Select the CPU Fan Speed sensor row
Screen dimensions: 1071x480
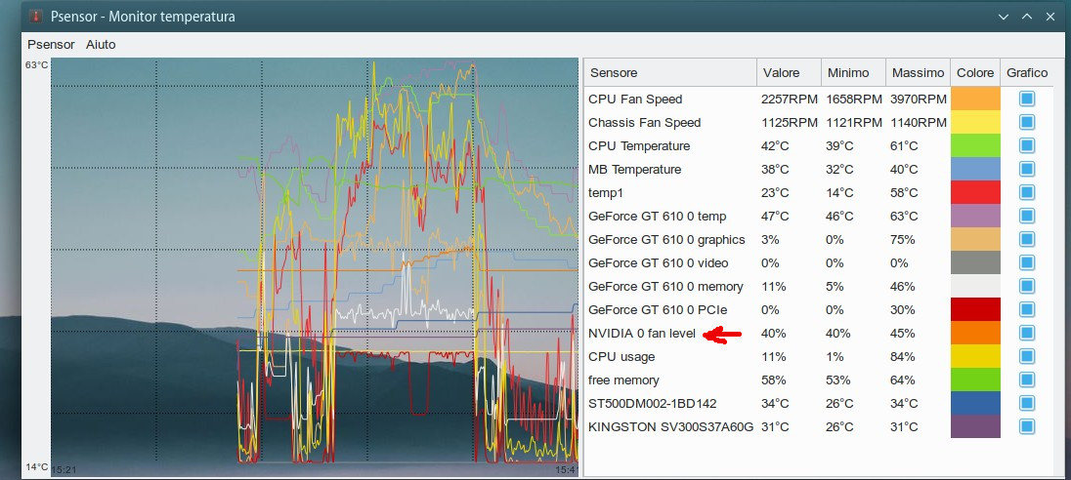pyautogui.click(x=819, y=99)
